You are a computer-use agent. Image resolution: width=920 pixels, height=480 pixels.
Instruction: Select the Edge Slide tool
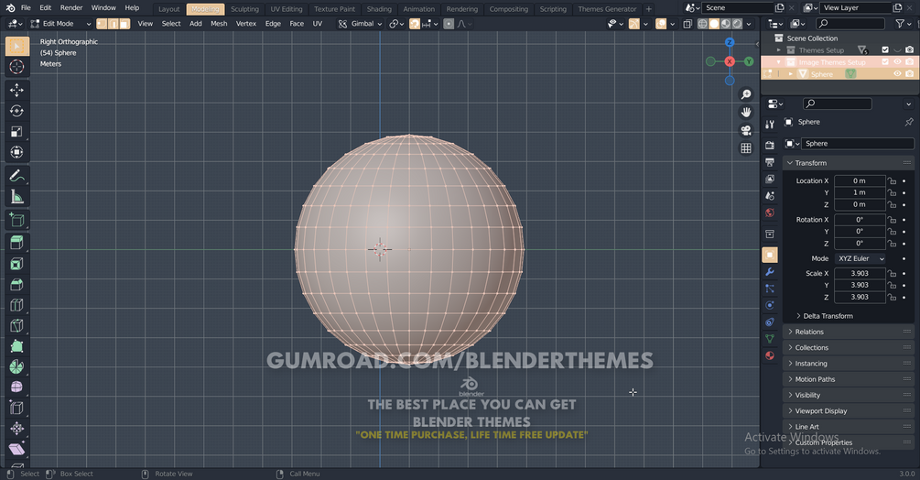[x=17, y=408]
